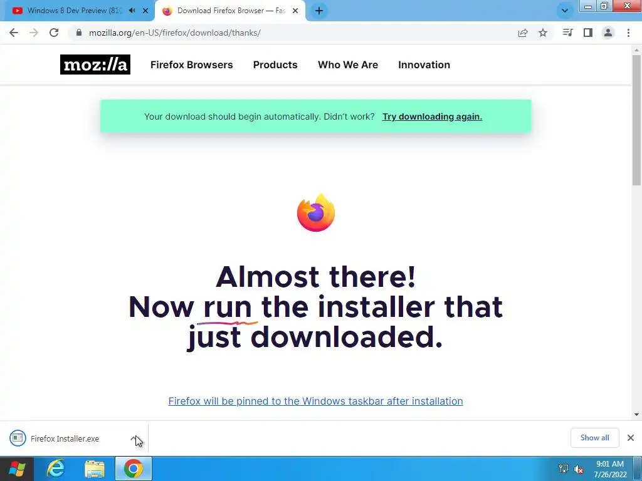Click the scrollbar down arrow

(x=636, y=415)
